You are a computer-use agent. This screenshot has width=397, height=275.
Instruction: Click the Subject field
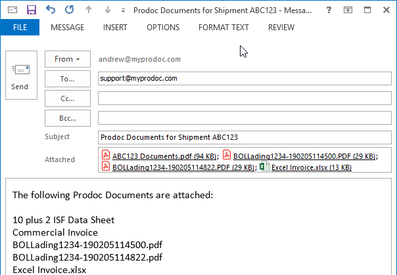(x=245, y=138)
